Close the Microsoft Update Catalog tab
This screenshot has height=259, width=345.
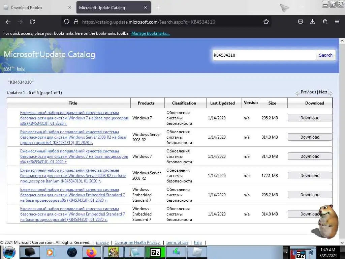[146, 7]
